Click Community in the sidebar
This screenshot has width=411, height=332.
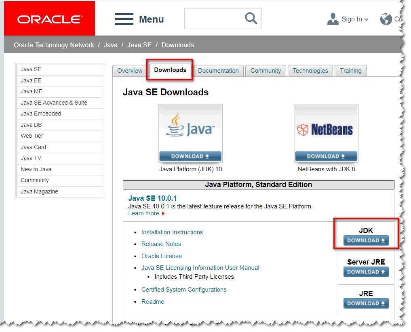(60, 181)
